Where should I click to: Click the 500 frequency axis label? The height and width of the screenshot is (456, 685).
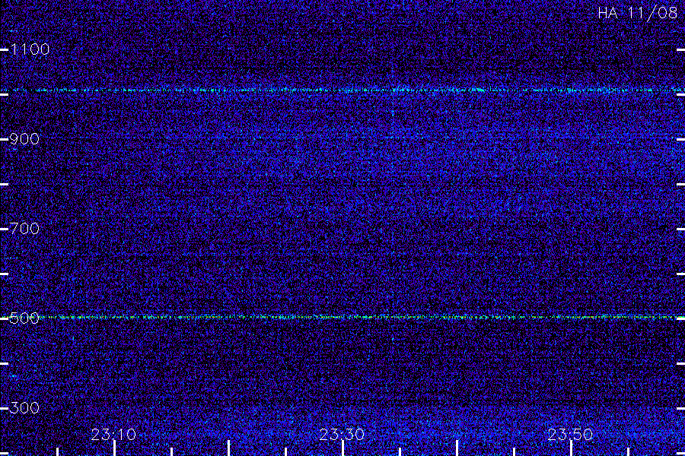pyautogui.click(x=24, y=318)
